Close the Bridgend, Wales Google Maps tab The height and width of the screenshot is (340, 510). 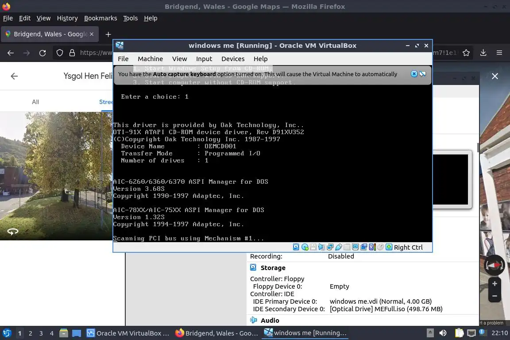[x=92, y=34]
